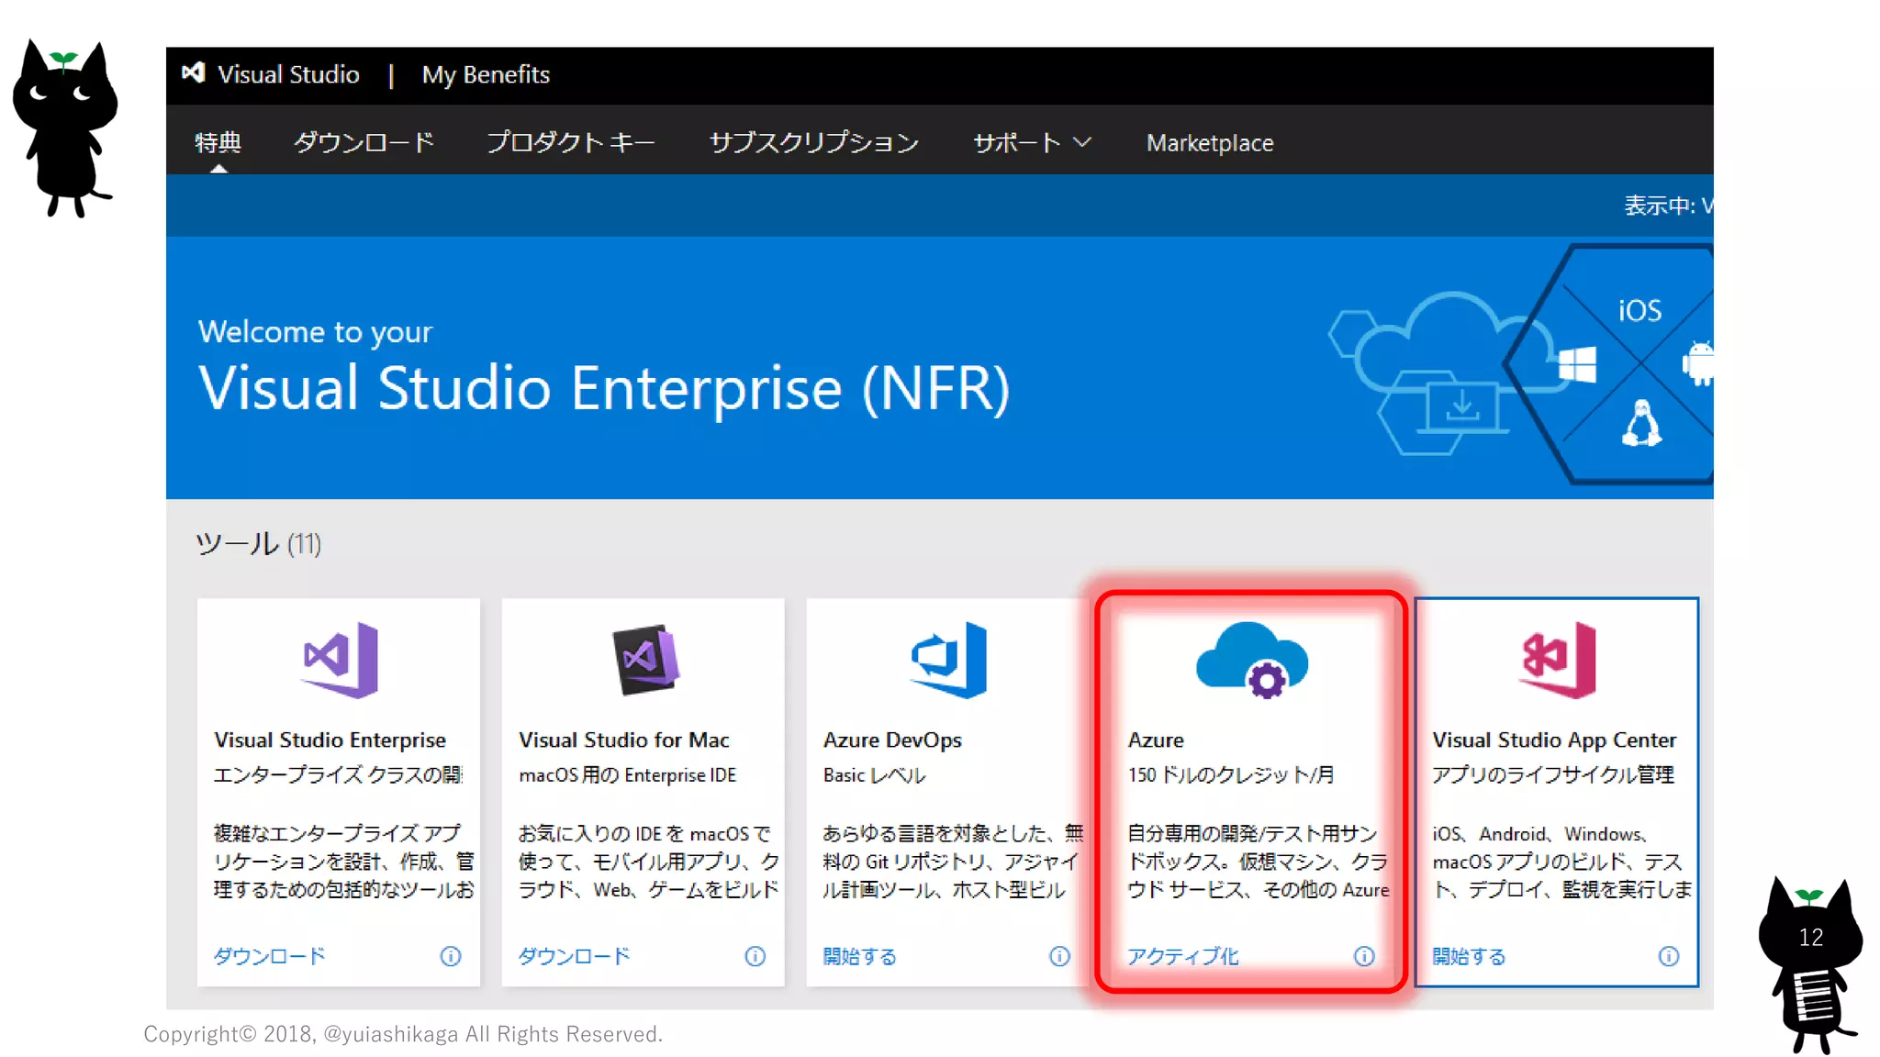Image resolution: width=1880 pixels, height=1057 pixels.
Task: Click アクティブ化 link on Azure card
Action: coord(1182,956)
